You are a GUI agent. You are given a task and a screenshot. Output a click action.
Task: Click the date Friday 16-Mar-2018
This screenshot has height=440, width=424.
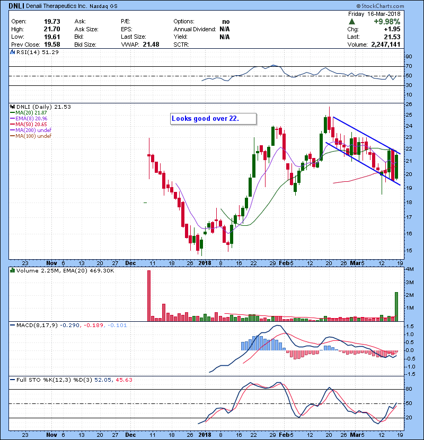click(x=374, y=14)
